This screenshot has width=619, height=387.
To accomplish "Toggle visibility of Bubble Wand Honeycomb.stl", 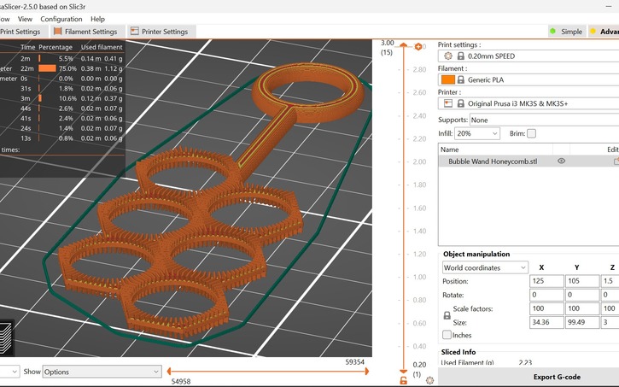I will 561,161.
